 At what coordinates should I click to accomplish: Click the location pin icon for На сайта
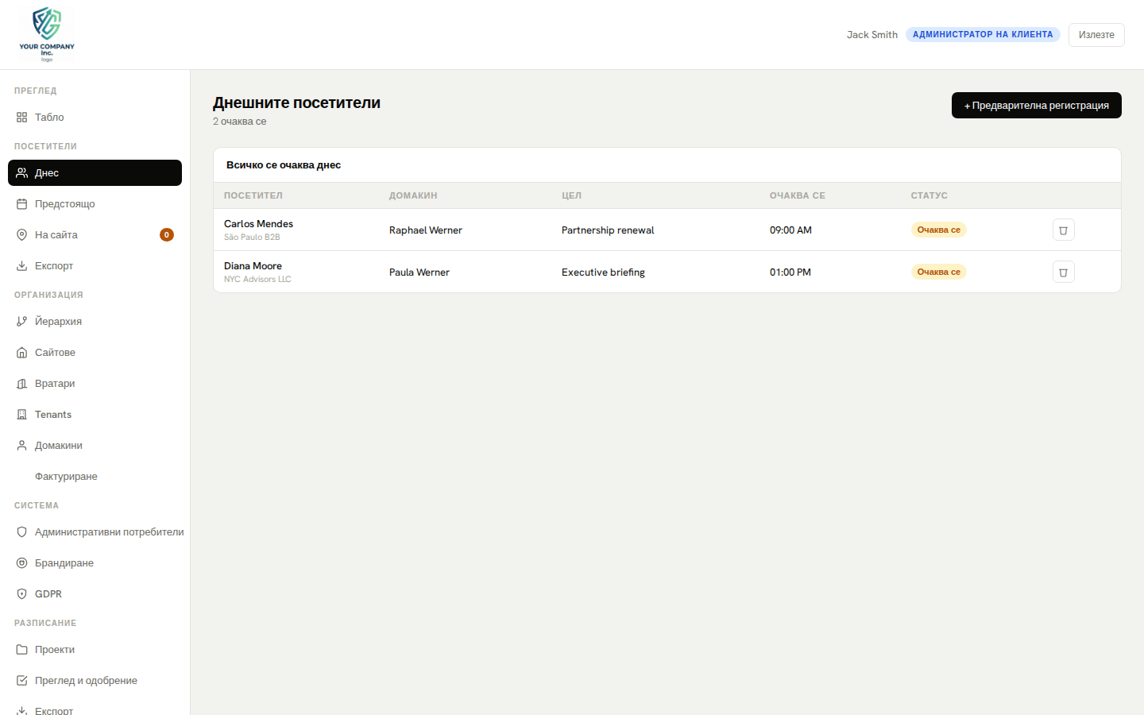[x=22, y=235]
